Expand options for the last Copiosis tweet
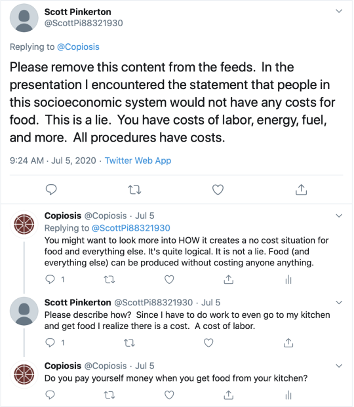This screenshot has width=354, height=407. [339, 366]
